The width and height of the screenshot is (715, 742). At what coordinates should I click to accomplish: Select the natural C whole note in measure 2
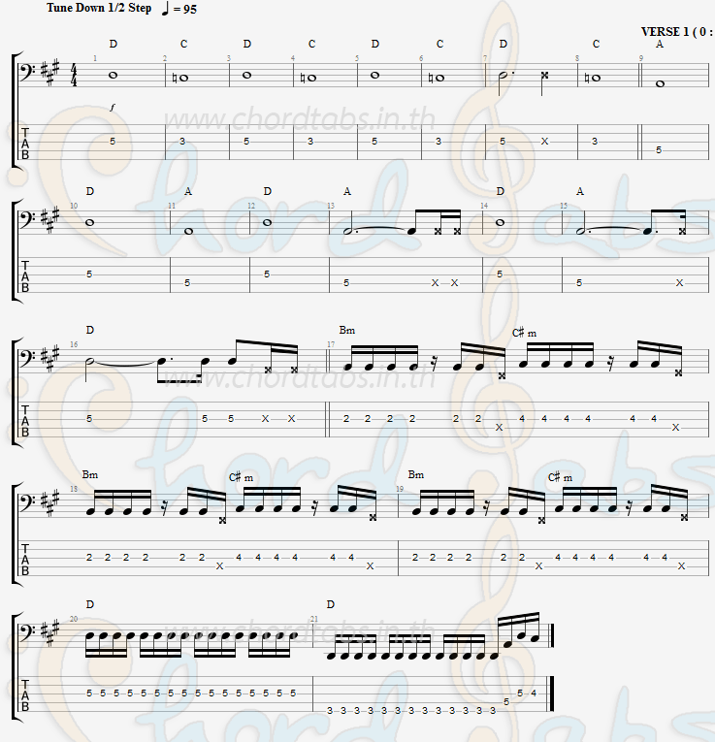[180, 78]
